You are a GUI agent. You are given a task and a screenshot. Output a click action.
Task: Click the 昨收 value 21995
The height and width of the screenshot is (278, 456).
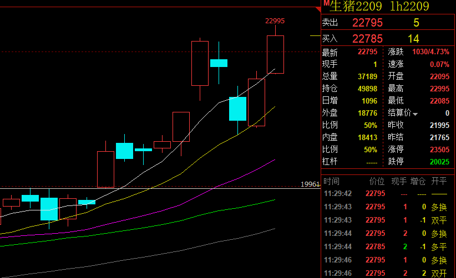click(x=439, y=125)
